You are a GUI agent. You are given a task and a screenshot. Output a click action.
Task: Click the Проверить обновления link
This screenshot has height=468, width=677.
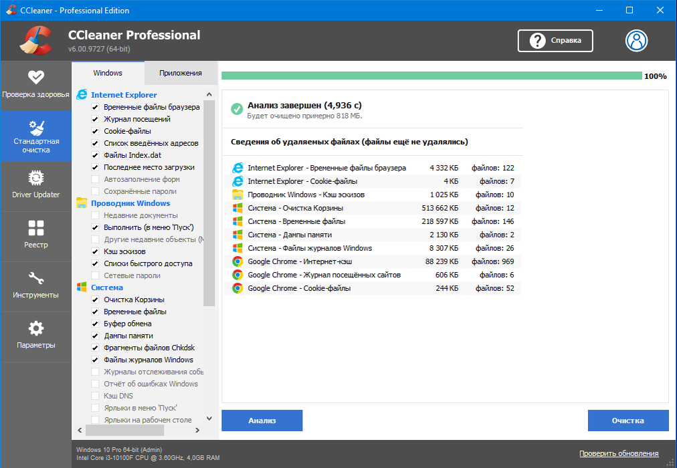(x=619, y=453)
